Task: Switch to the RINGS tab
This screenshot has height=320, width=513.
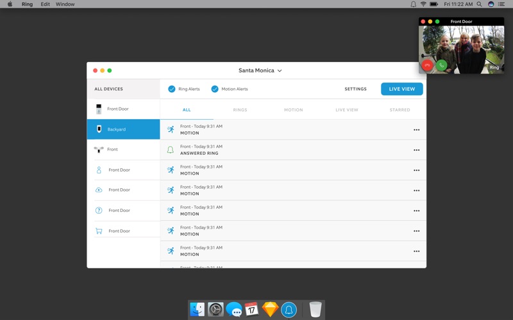Action: pos(240,109)
